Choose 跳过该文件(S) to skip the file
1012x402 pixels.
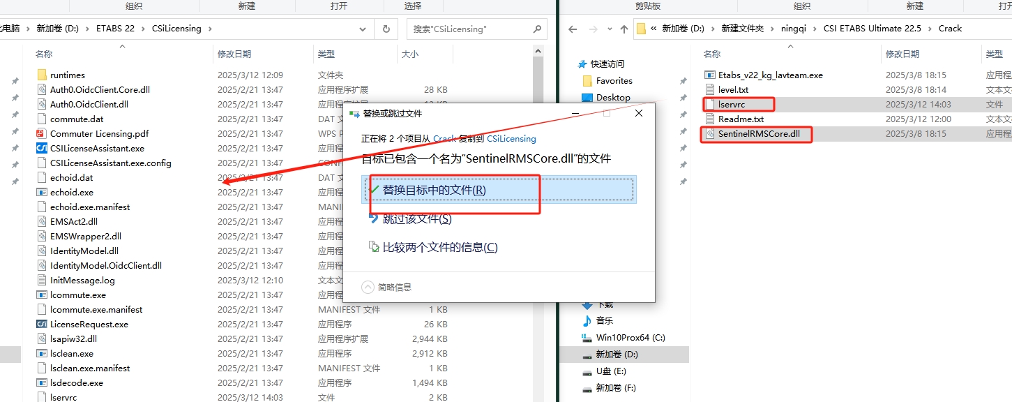click(417, 219)
